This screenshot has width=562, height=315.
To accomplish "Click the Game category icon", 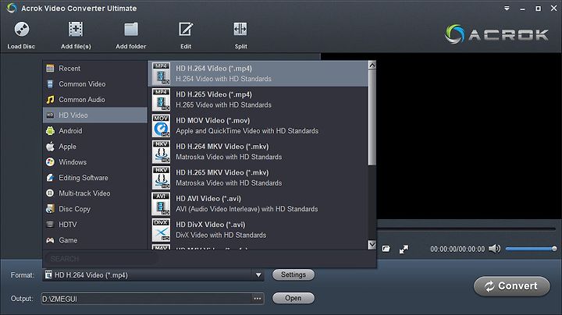I will point(50,240).
